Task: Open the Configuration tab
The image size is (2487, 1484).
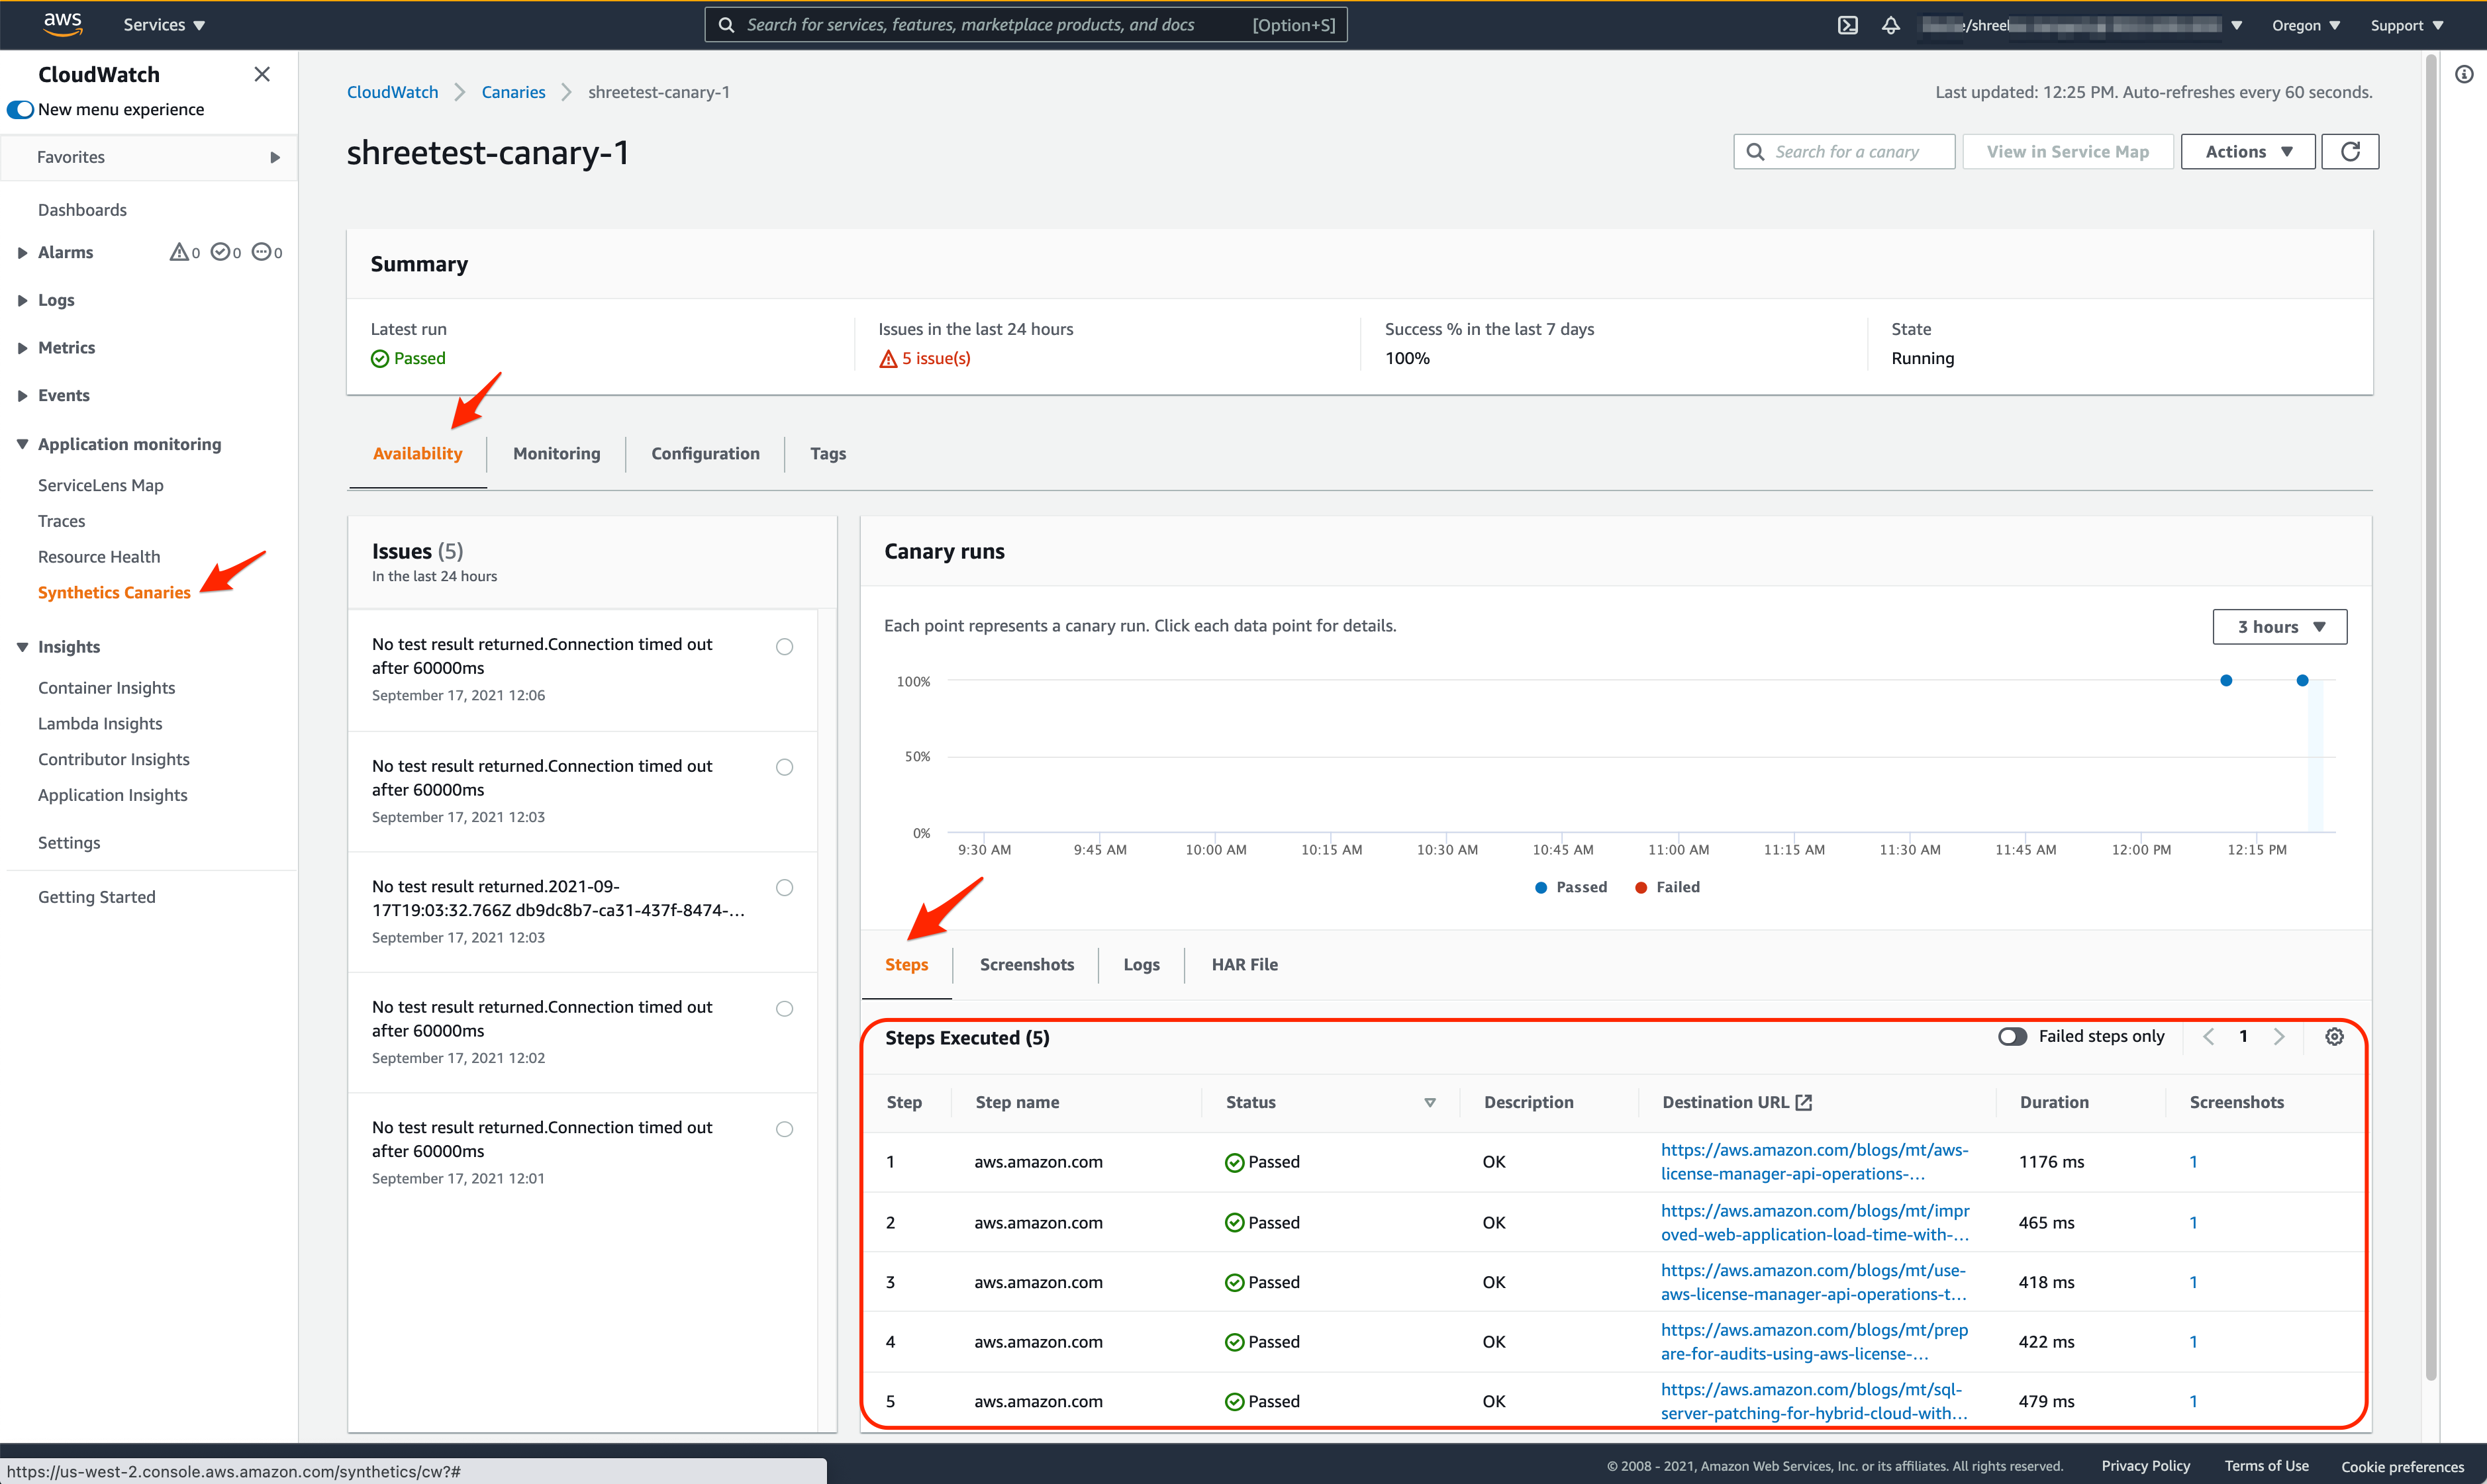Action: (x=705, y=453)
